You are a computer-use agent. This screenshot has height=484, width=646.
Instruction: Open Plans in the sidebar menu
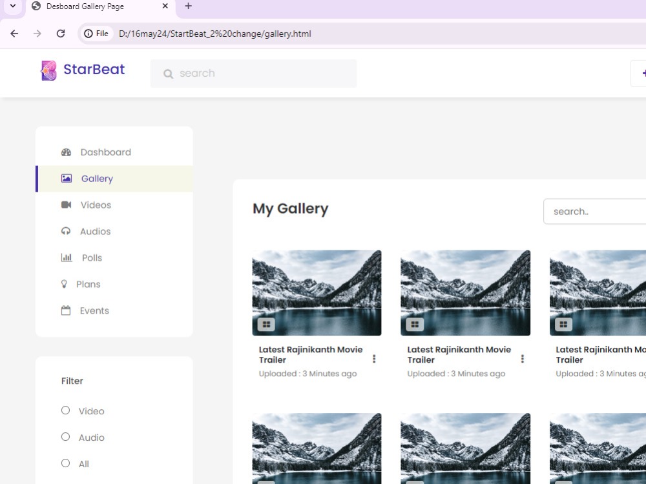point(114,284)
